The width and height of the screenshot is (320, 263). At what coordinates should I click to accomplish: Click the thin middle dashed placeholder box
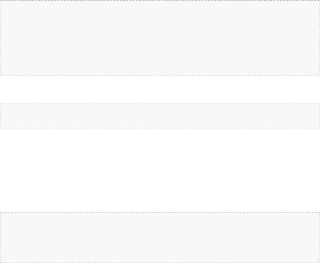[x=160, y=116]
